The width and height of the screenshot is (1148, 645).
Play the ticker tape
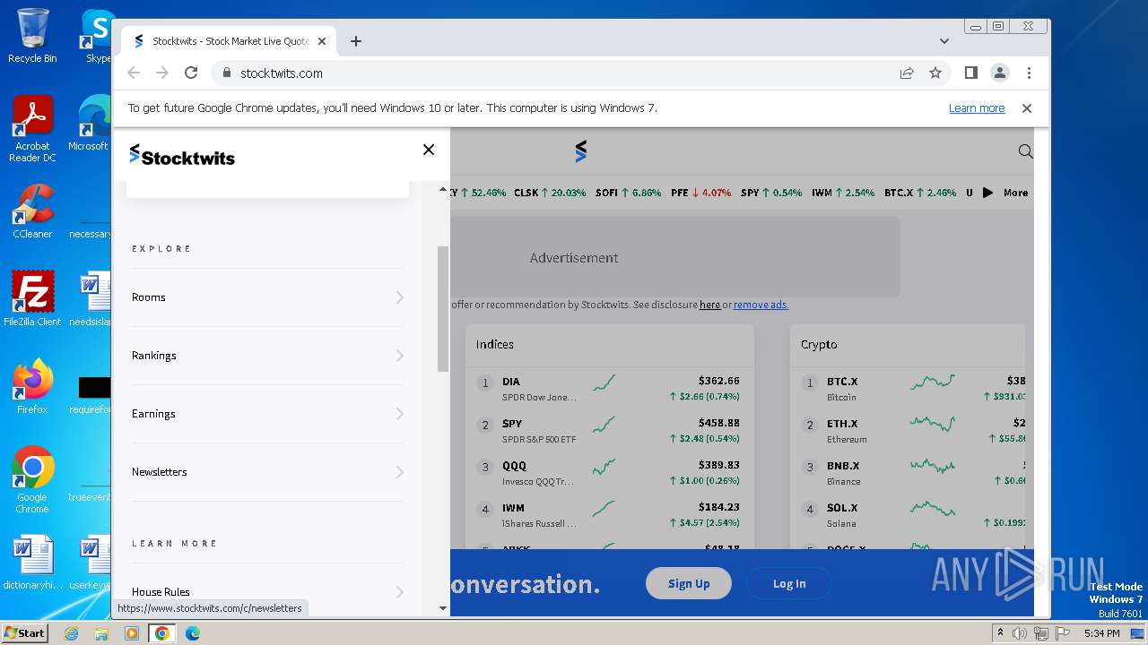987,193
